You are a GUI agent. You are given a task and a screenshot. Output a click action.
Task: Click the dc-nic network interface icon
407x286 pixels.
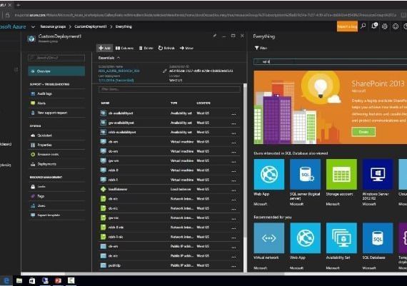[x=104, y=208]
